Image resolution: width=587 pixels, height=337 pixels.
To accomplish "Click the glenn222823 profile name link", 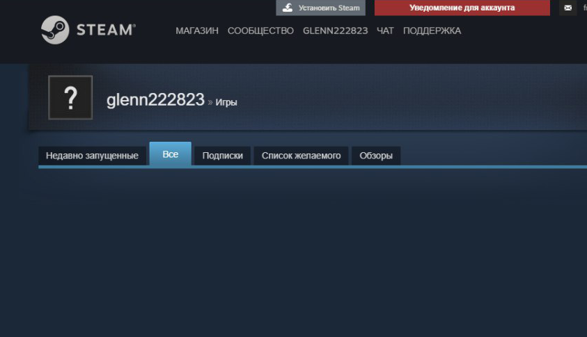I will point(155,100).
